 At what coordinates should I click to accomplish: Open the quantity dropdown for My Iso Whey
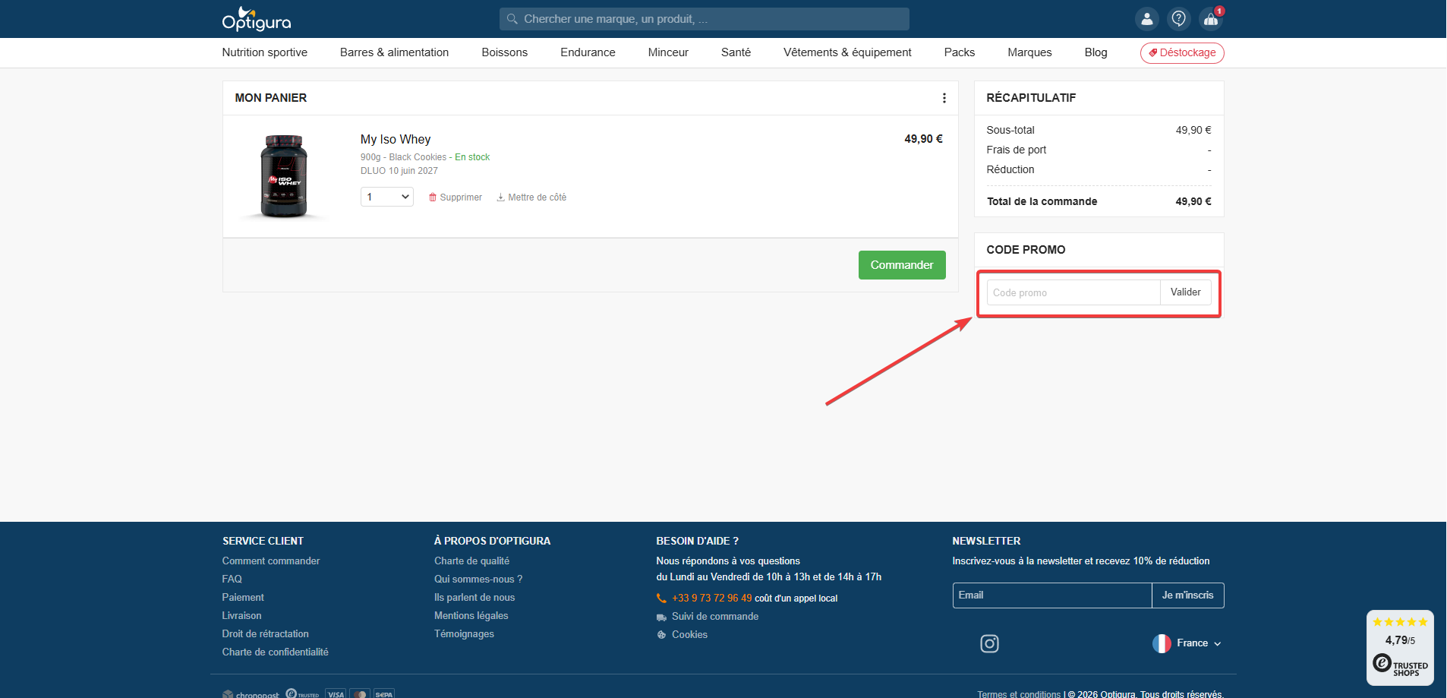coord(386,197)
